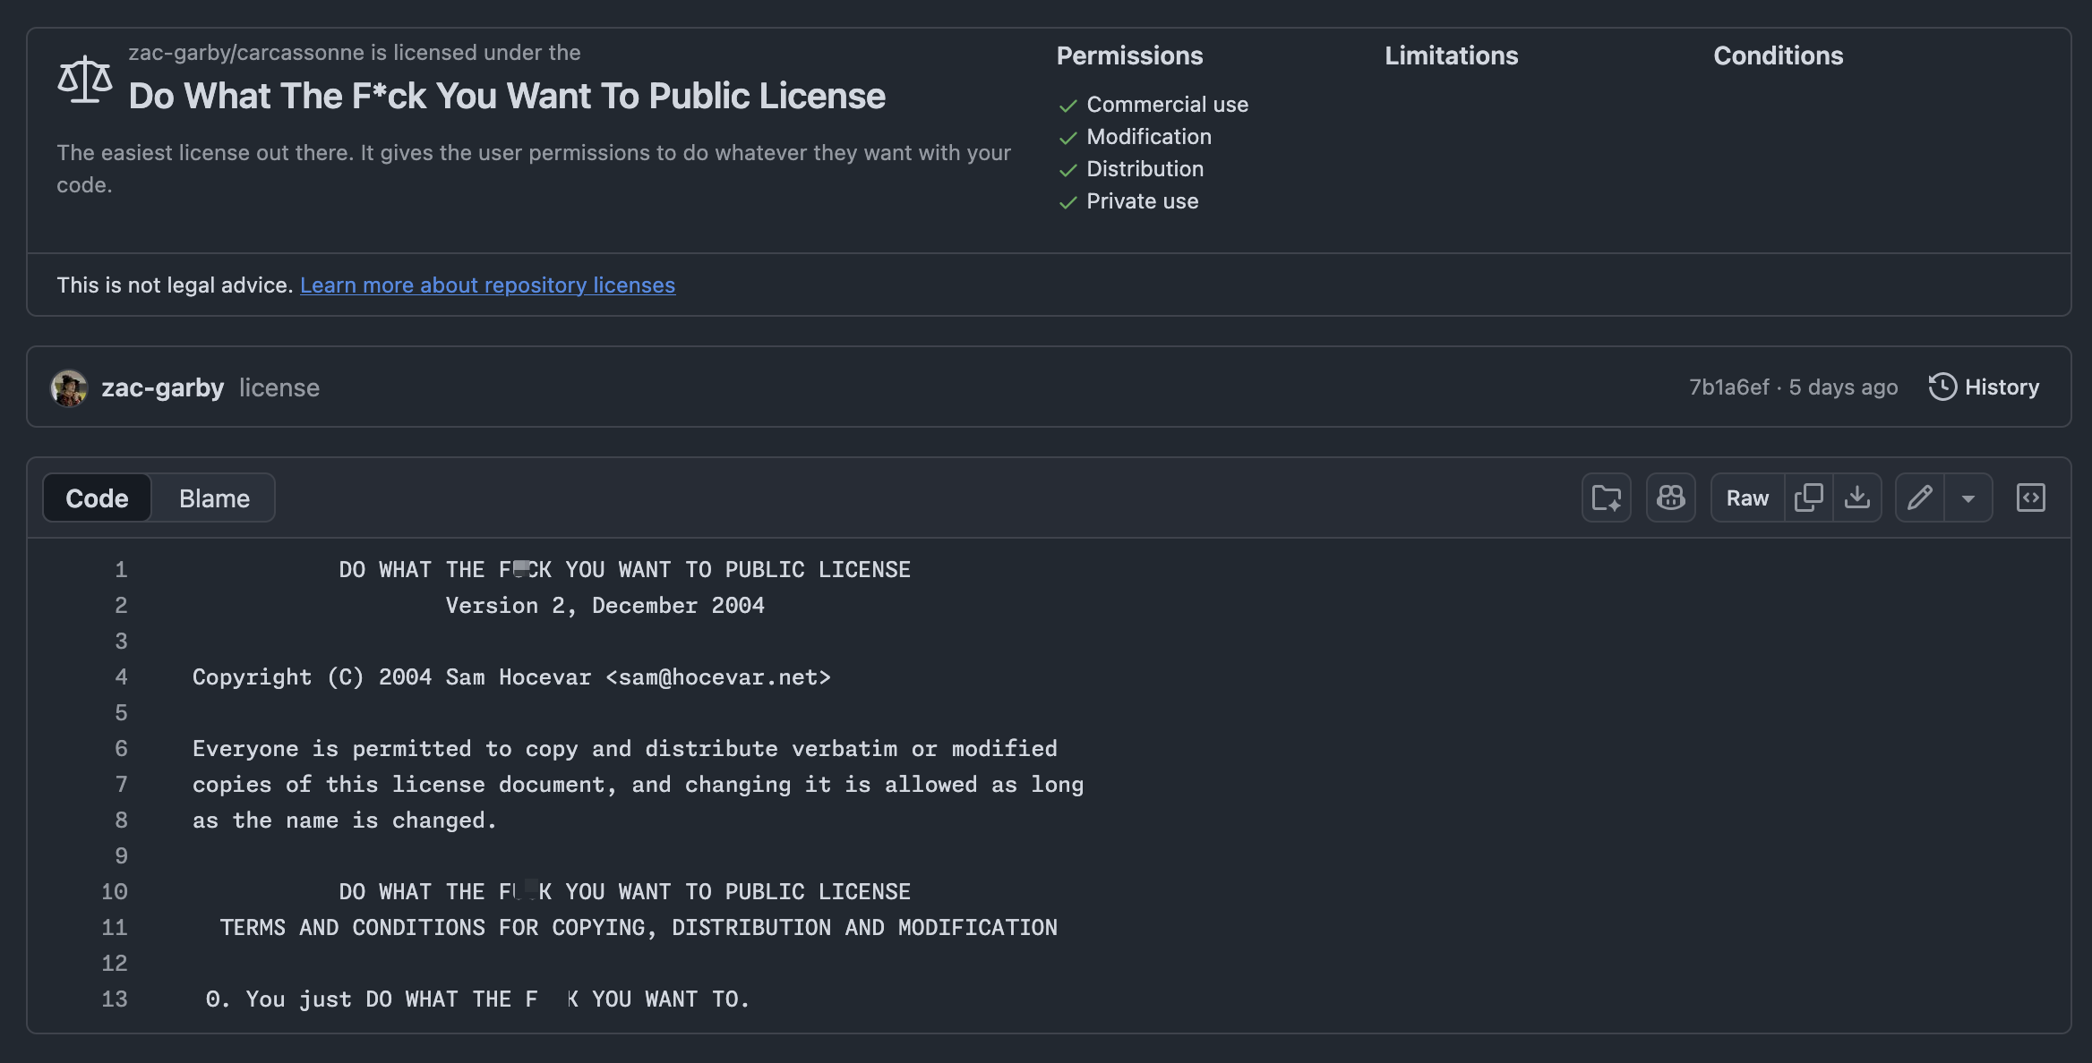Open 'Learn more about repository licenses' link
This screenshot has height=1063, width=2092.
(488, 285)
